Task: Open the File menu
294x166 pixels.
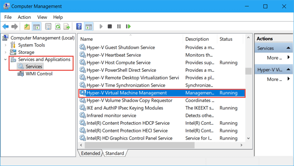Action: (x=8, y=17)
